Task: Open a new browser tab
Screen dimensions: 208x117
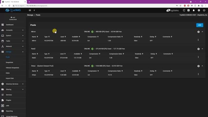Action: 29,2
